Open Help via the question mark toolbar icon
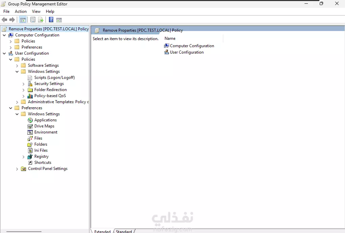Screen dimensions: 345x233 (x=51, y=20)
